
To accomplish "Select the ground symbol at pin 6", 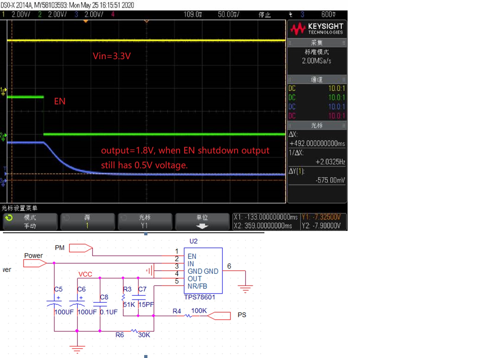I will pos(245,289).
